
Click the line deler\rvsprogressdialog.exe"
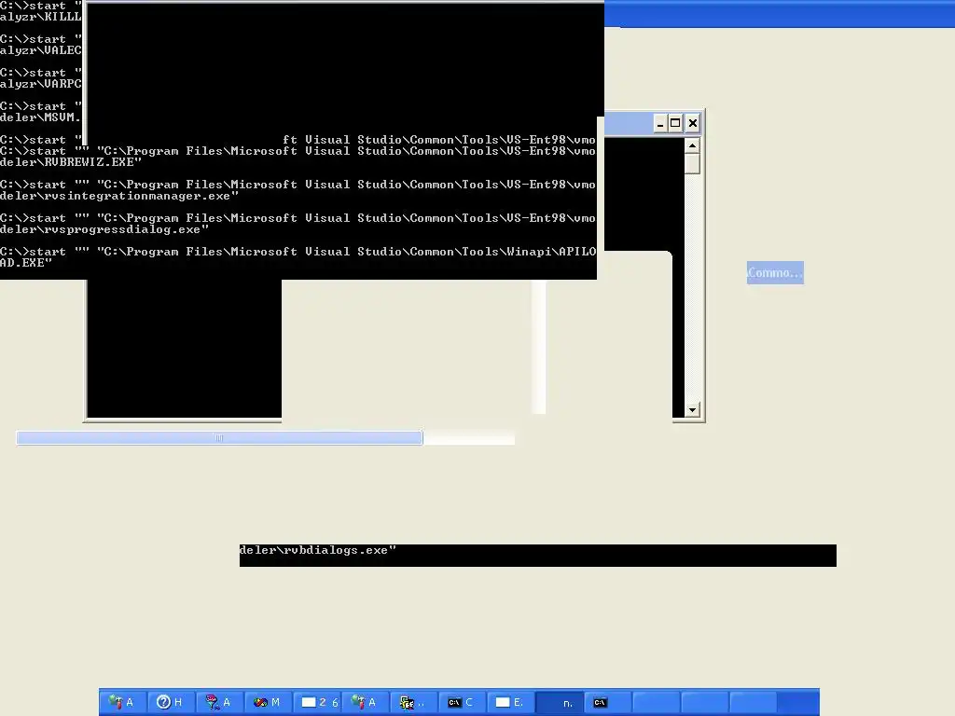point(104,229)
